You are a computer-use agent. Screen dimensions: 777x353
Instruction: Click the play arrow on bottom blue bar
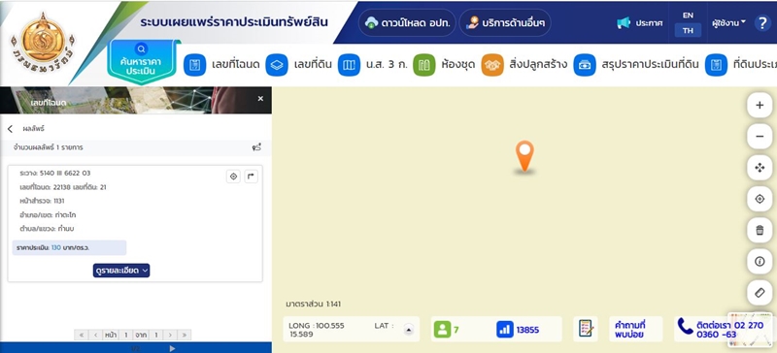(173, 348)
